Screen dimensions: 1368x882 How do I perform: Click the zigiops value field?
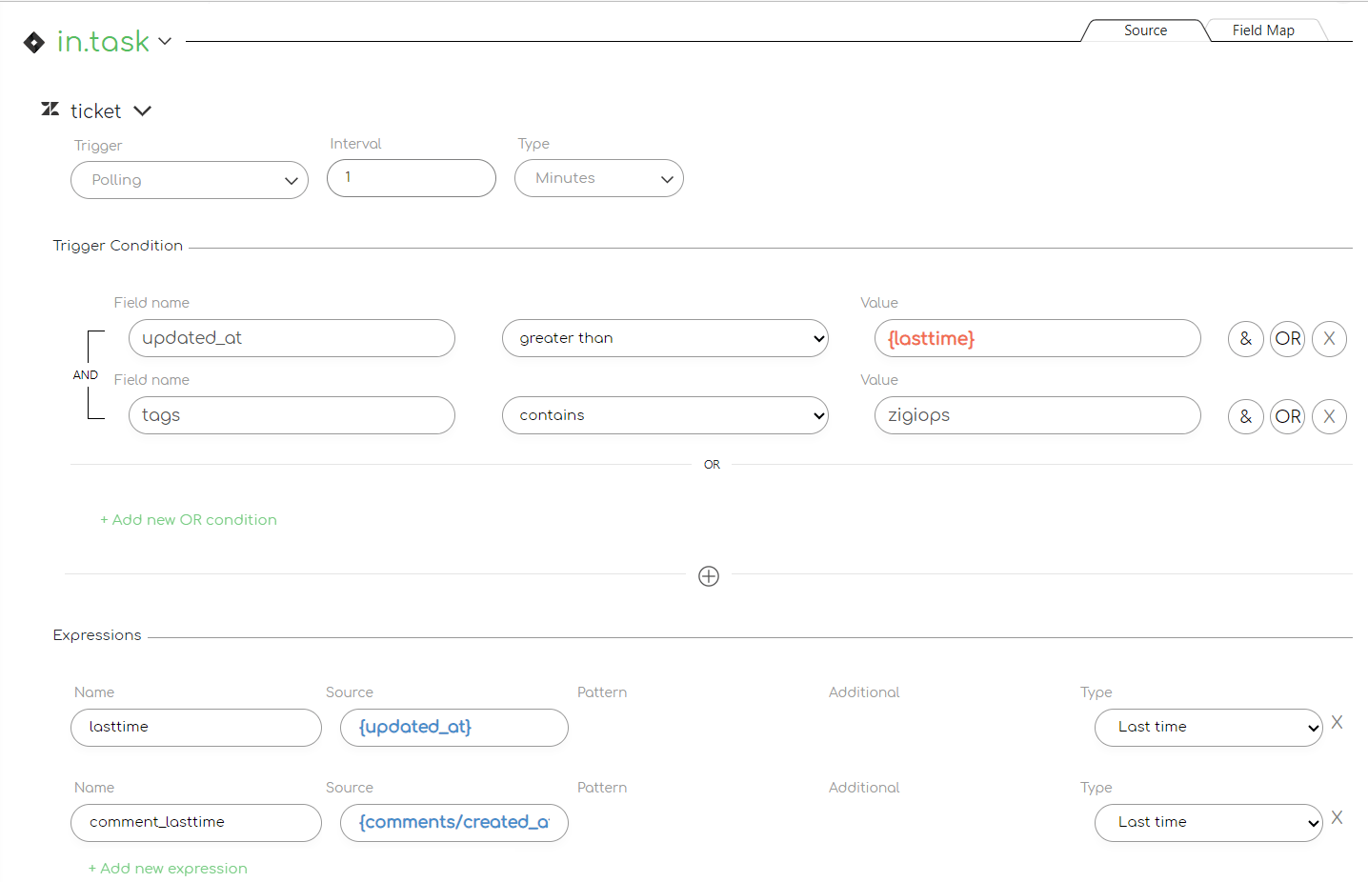(x=1037, y=415)
